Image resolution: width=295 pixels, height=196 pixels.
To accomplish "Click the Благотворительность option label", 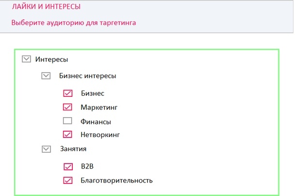I will [116, 181].
